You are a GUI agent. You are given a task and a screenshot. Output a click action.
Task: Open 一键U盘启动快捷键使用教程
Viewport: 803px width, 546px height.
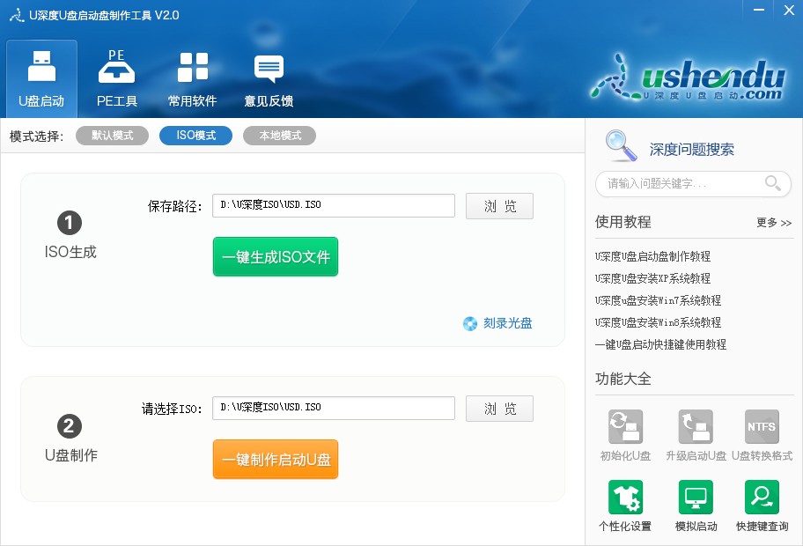click(660, 344)
